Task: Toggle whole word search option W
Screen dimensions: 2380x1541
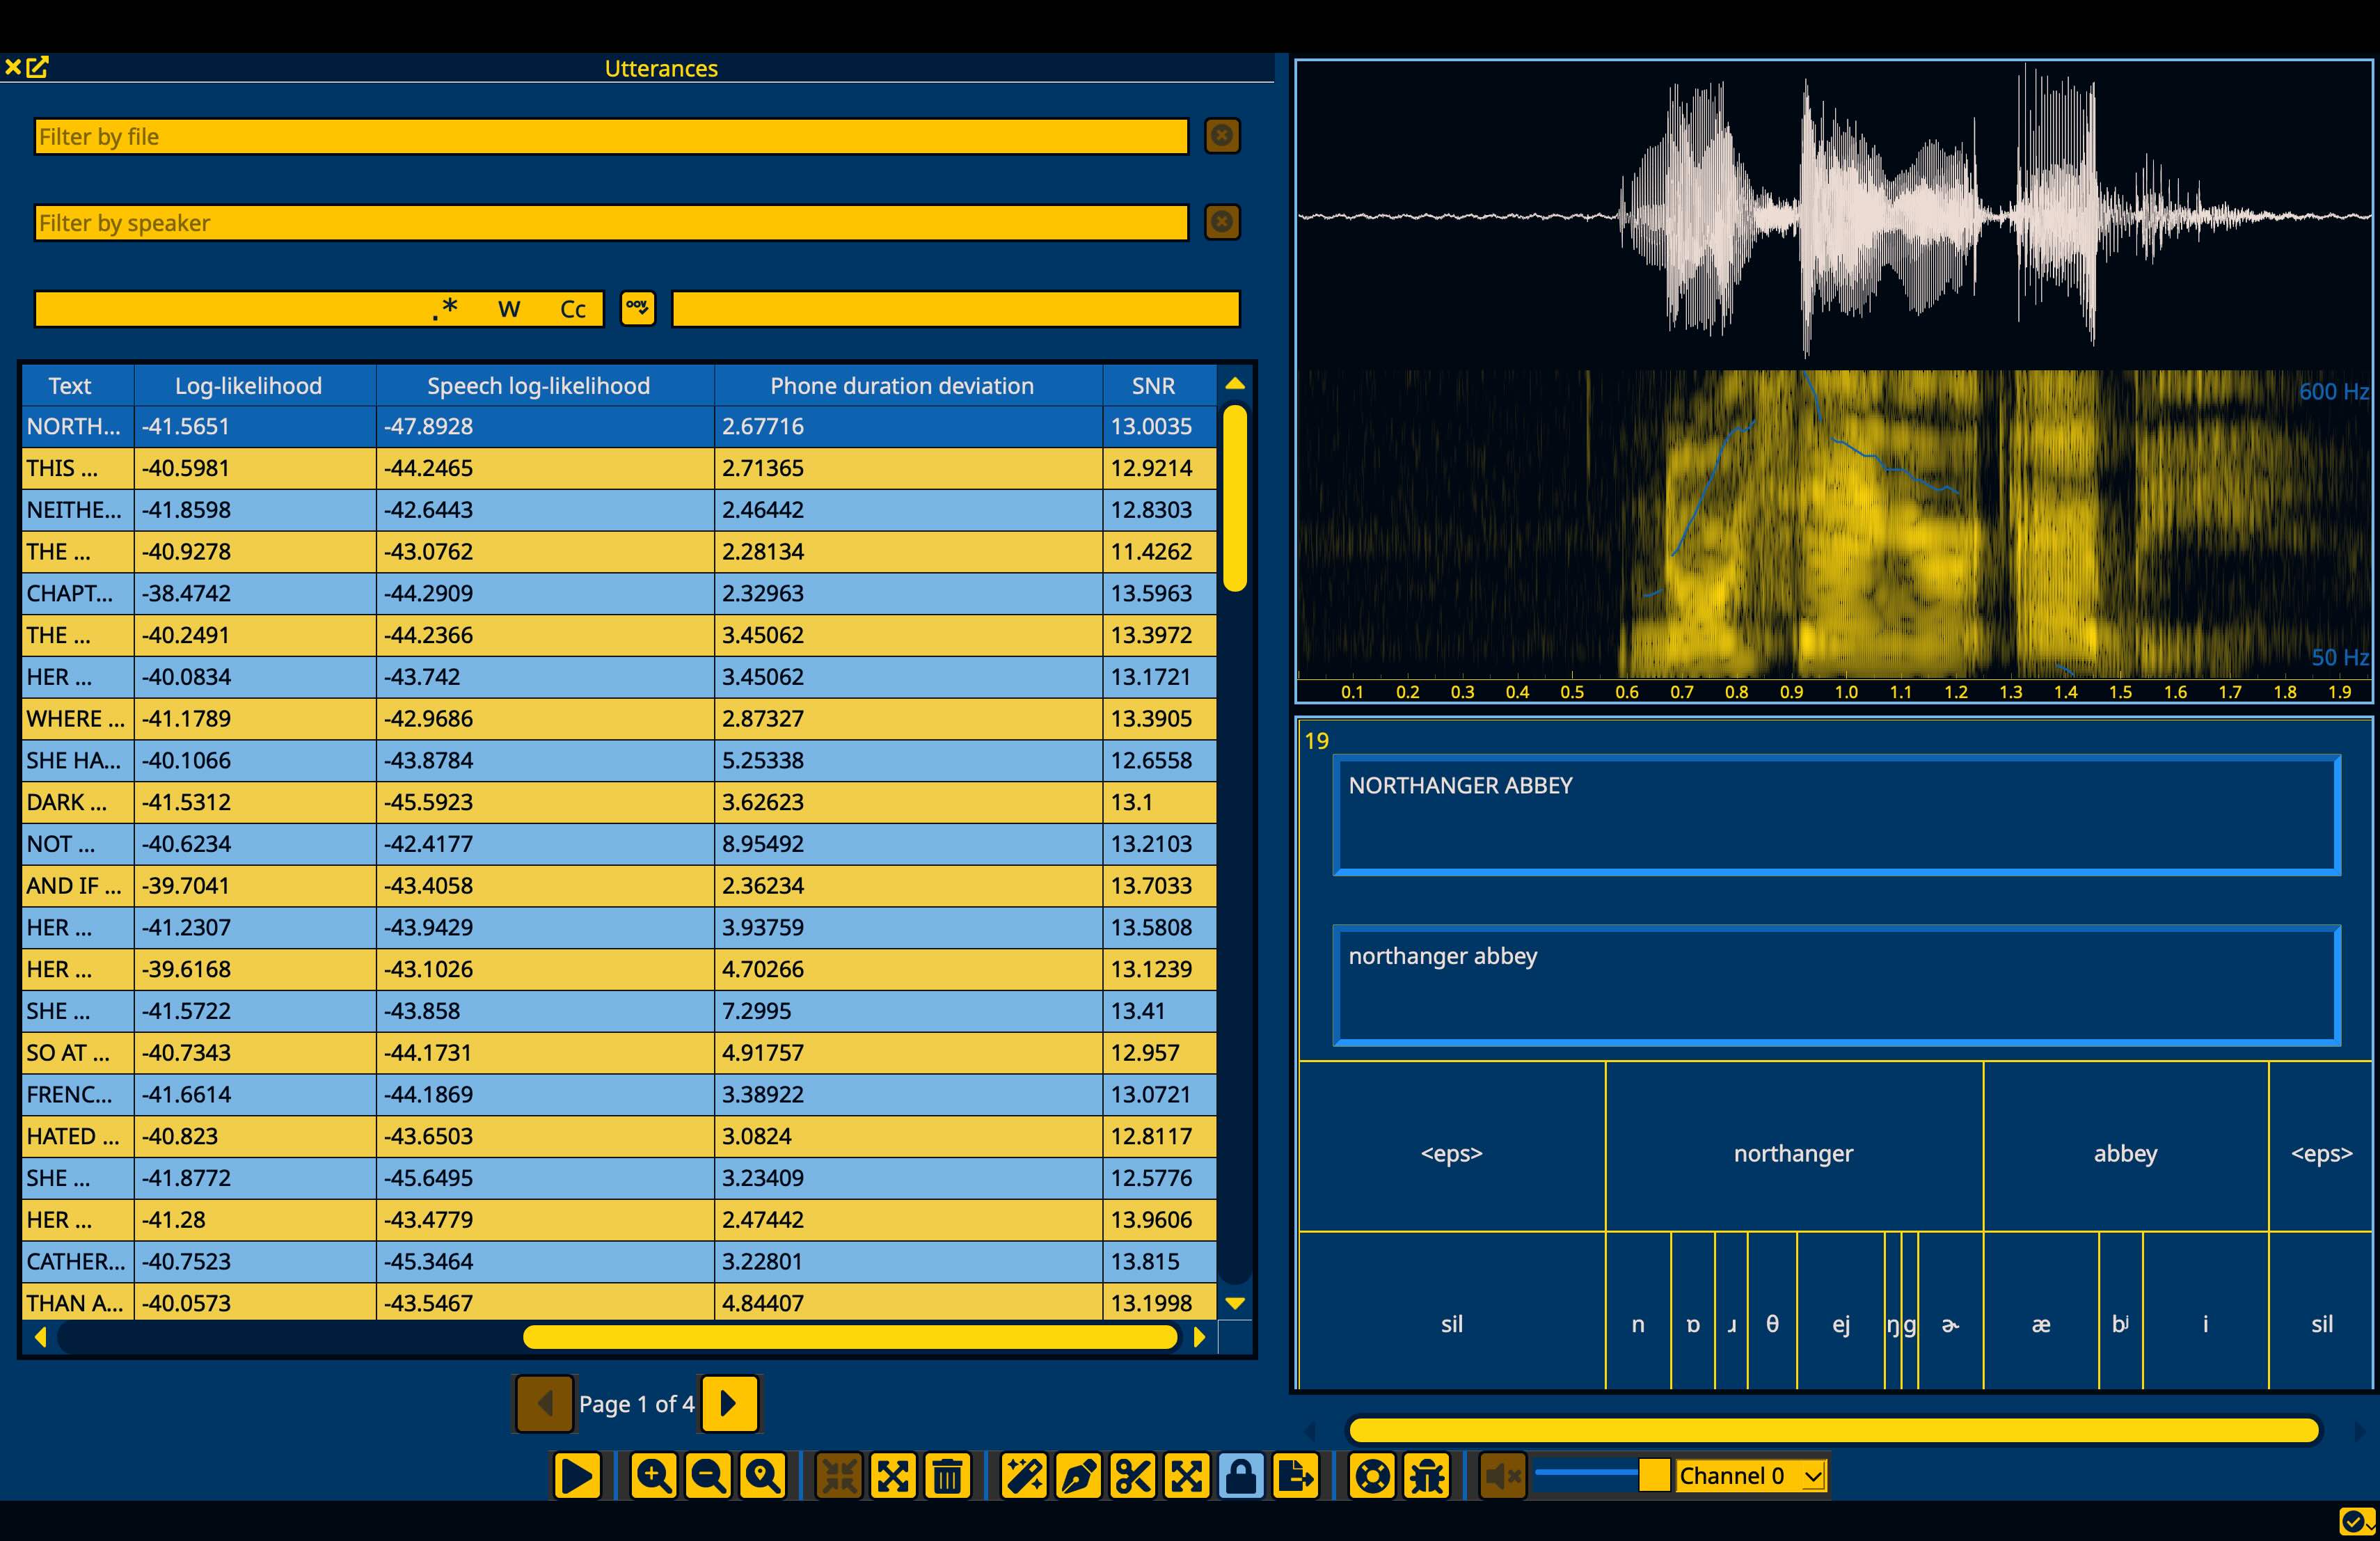Action: point(509,309)
